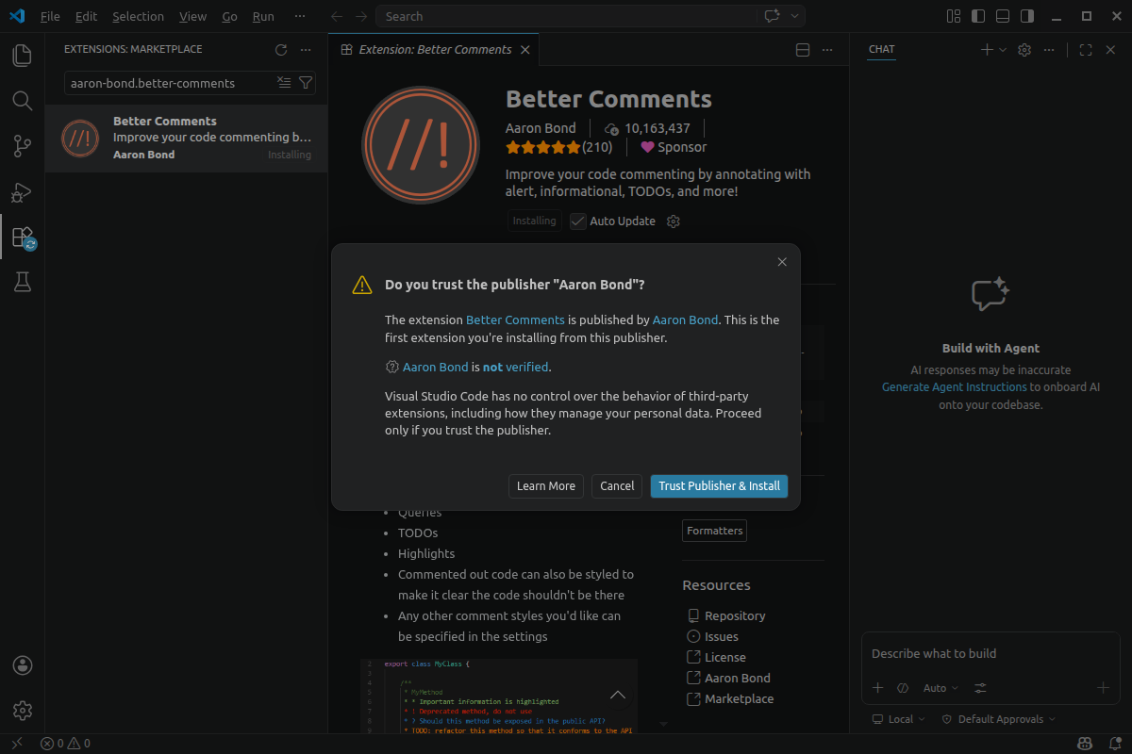Toggle the Auto Update checkbox
This screenshot has height=754, width=1132.
click(x=578, y=221)
